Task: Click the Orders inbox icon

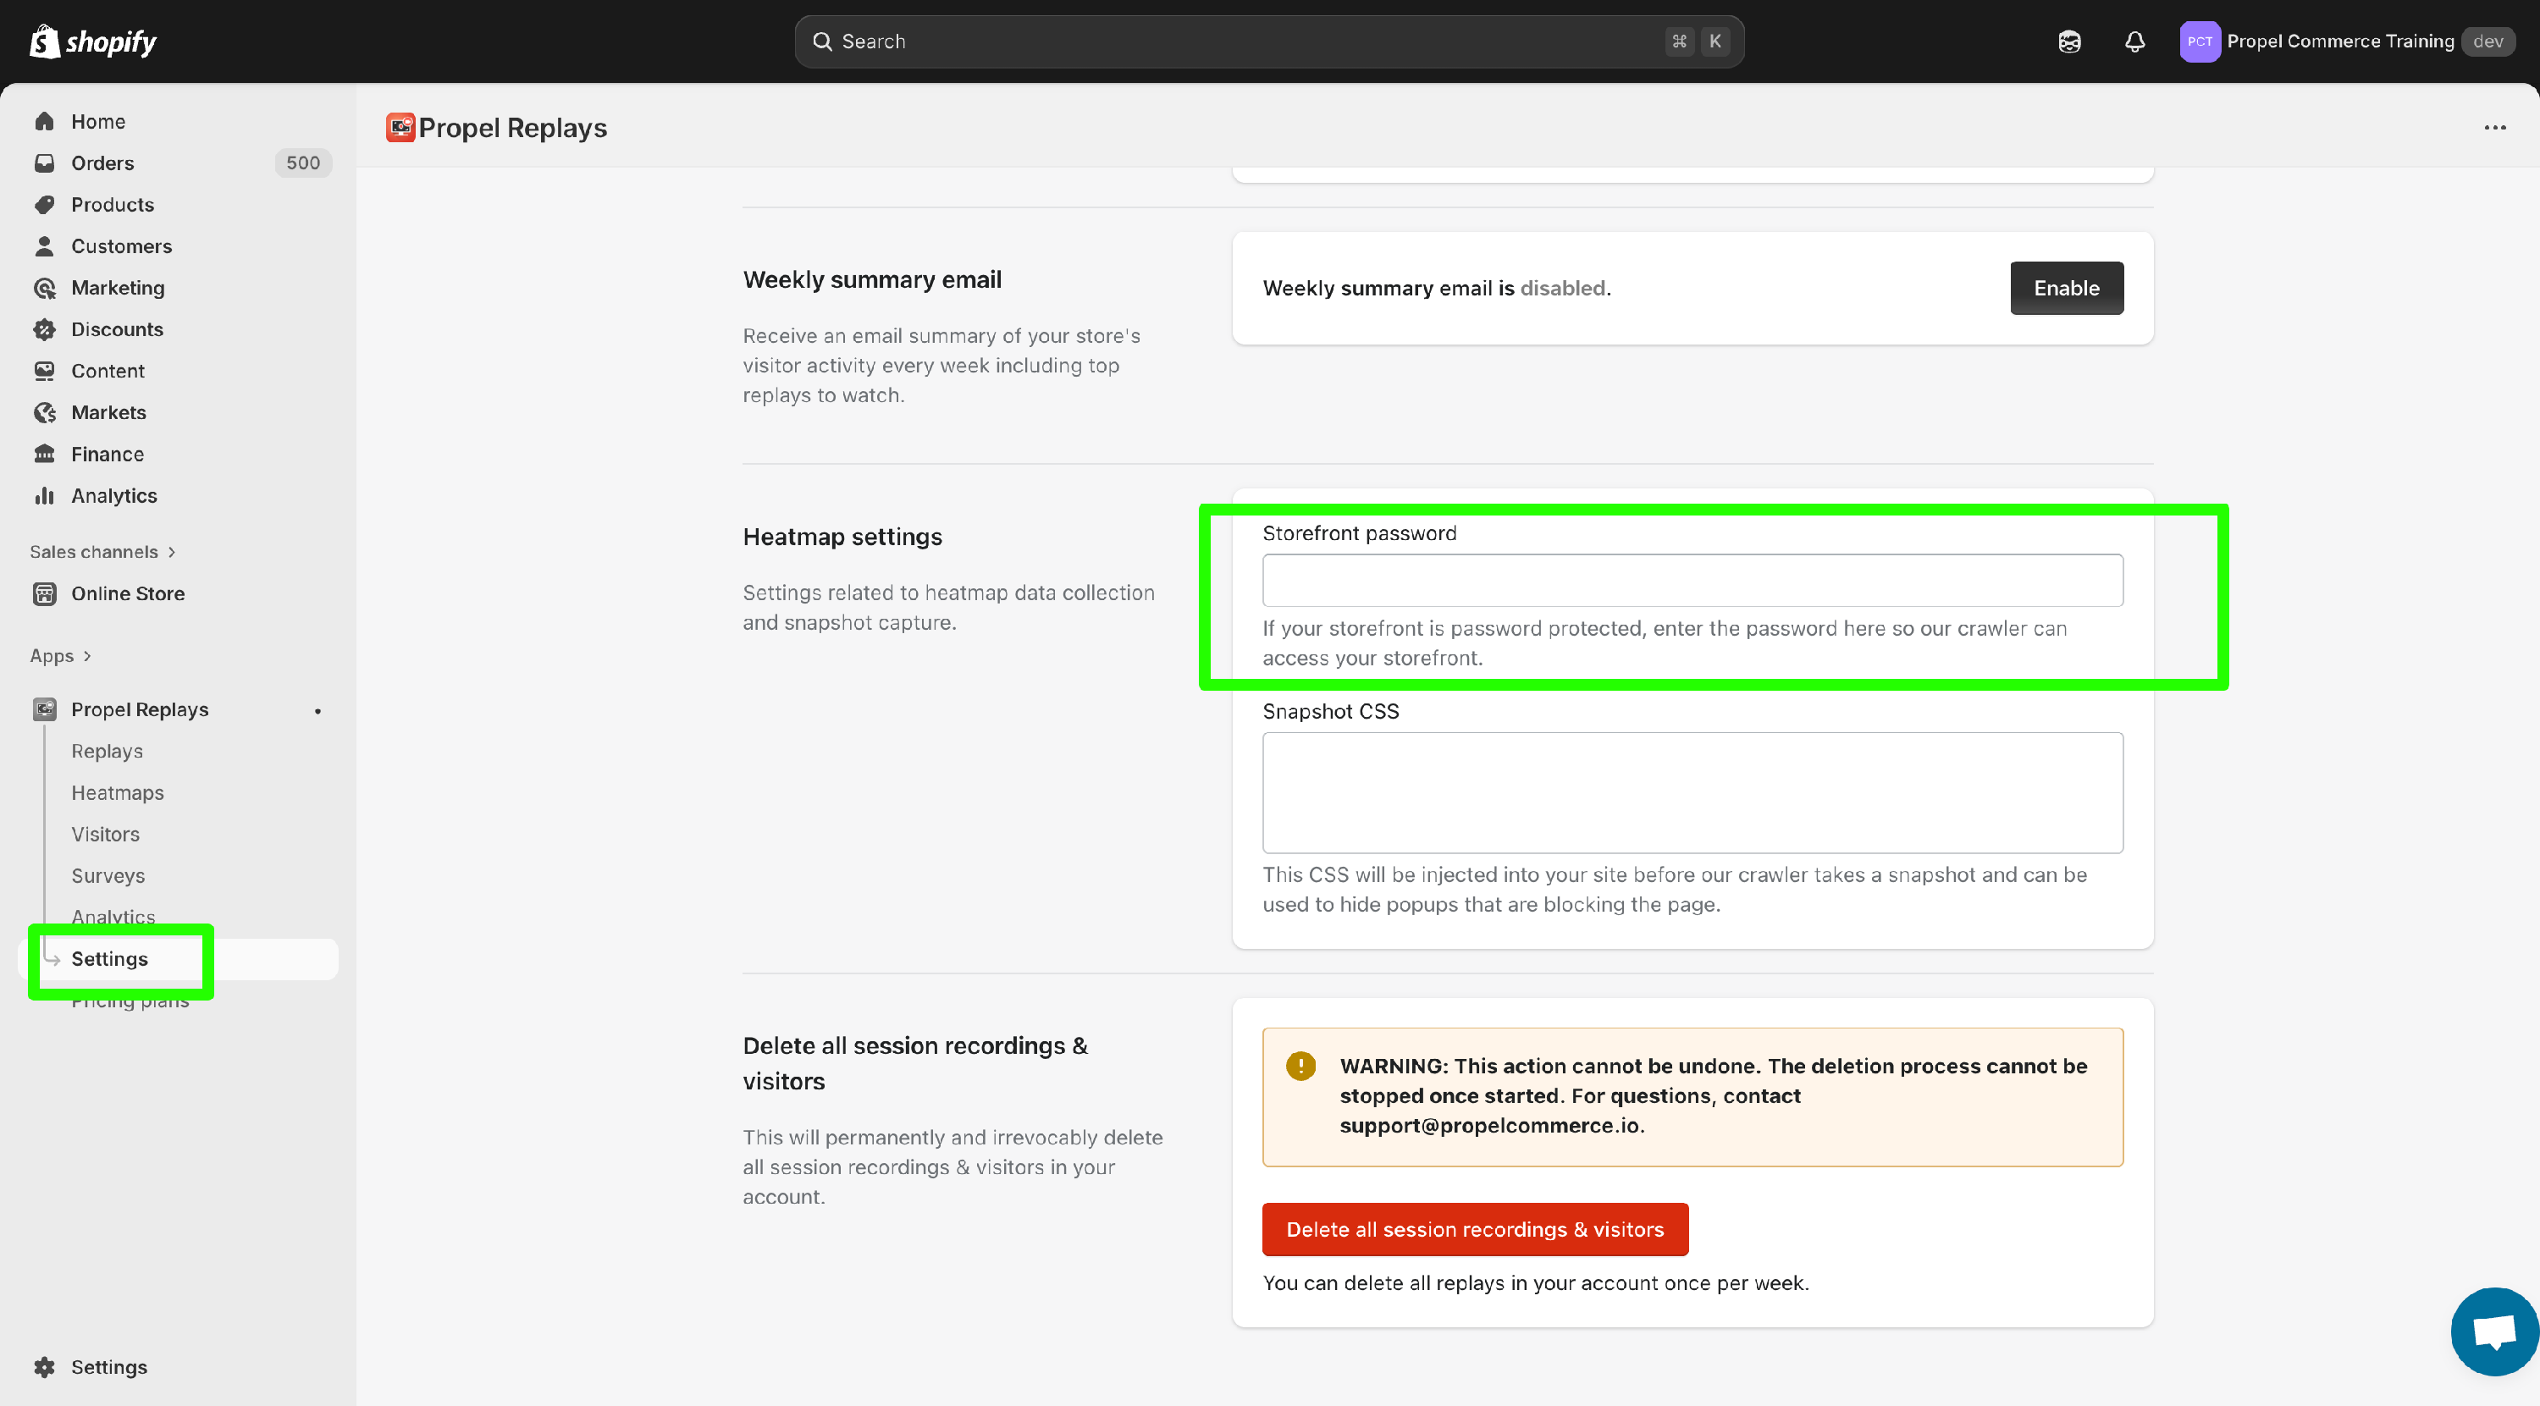Action: pos(44,163)
